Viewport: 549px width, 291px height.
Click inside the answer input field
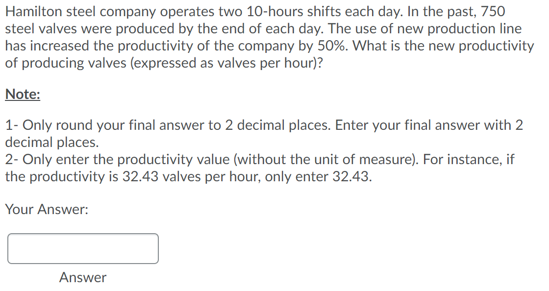click(82, 248)
